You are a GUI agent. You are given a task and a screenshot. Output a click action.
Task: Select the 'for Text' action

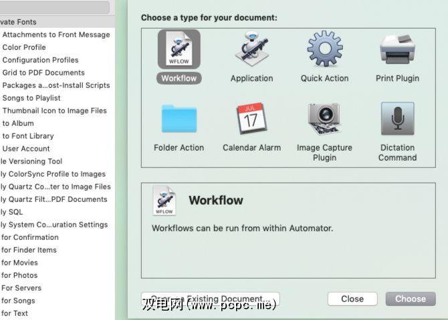pos(57,313)
